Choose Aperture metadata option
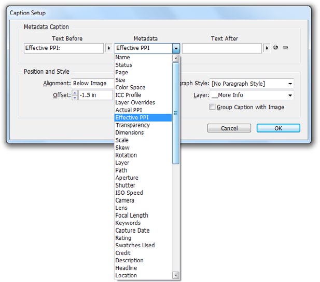The width and height of the screenshot is (320, 282). click(x=143, y=178)
